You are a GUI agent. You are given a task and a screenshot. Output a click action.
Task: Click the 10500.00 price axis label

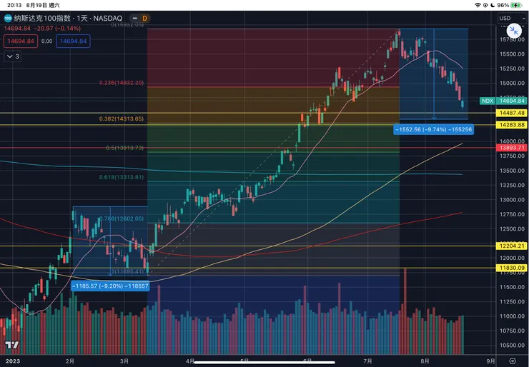[512, 346]
